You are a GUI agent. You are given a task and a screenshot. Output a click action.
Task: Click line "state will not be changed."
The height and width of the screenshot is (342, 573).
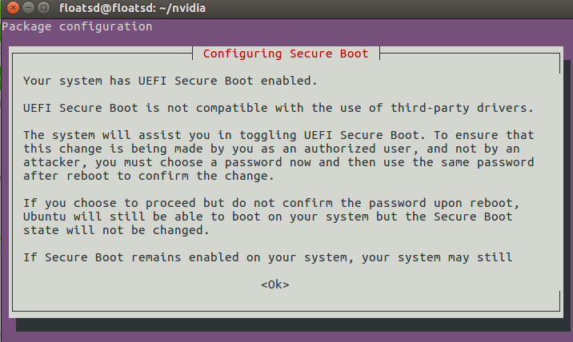(116, 230)
